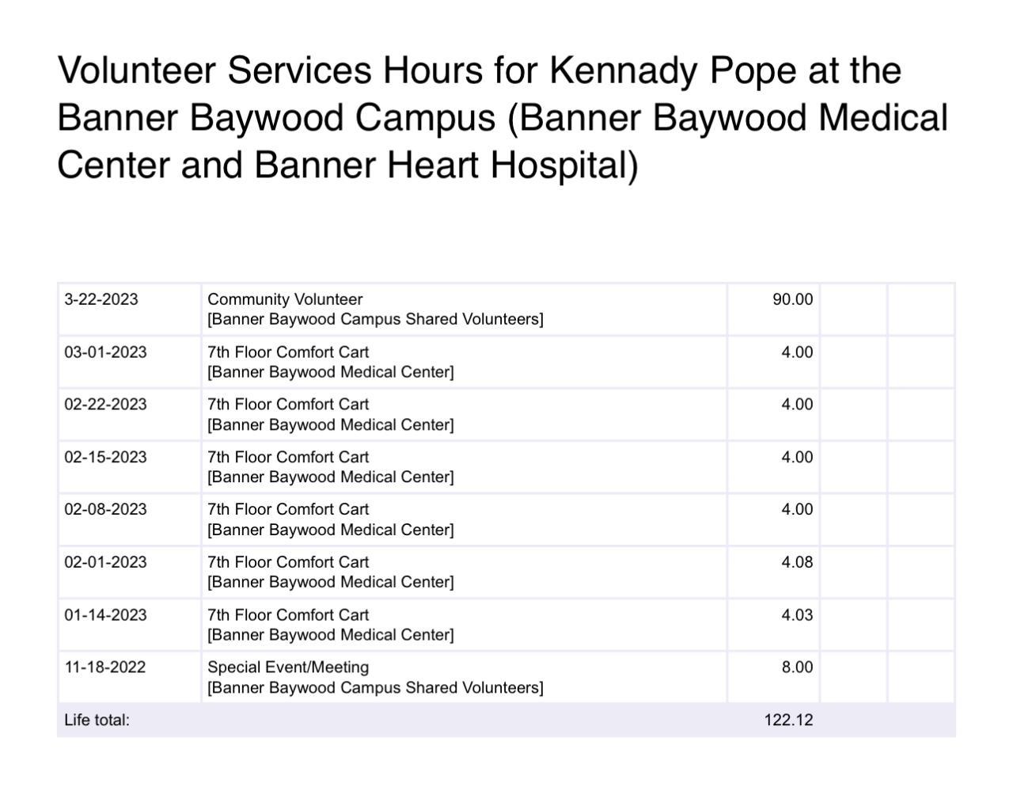Select the 90.00 hours value

792,299
